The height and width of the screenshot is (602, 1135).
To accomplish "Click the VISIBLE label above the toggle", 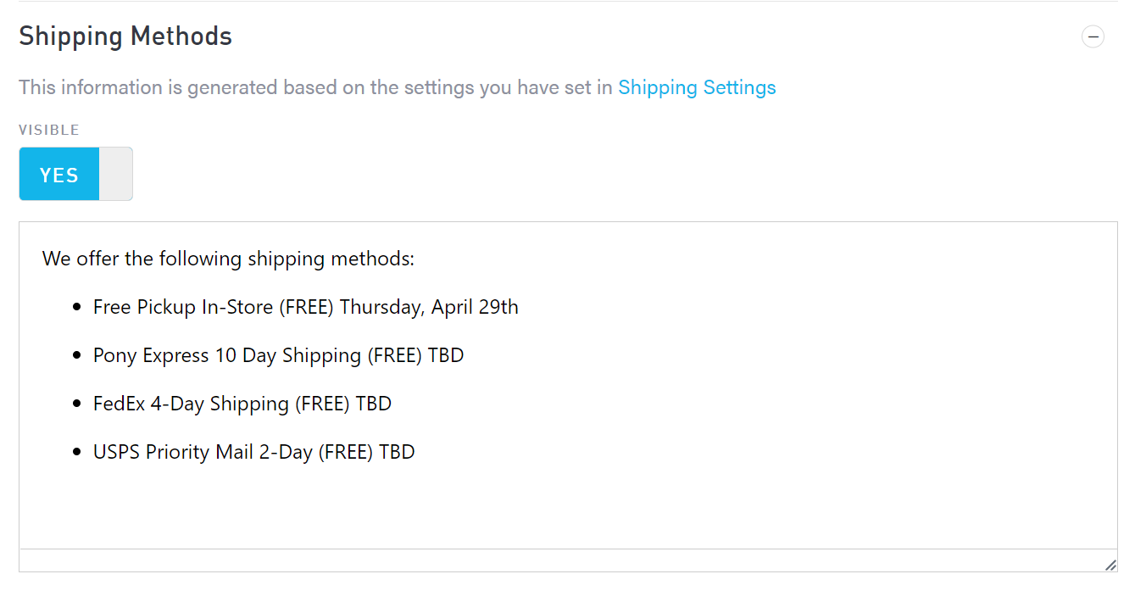I will click(x=49, y=130).
